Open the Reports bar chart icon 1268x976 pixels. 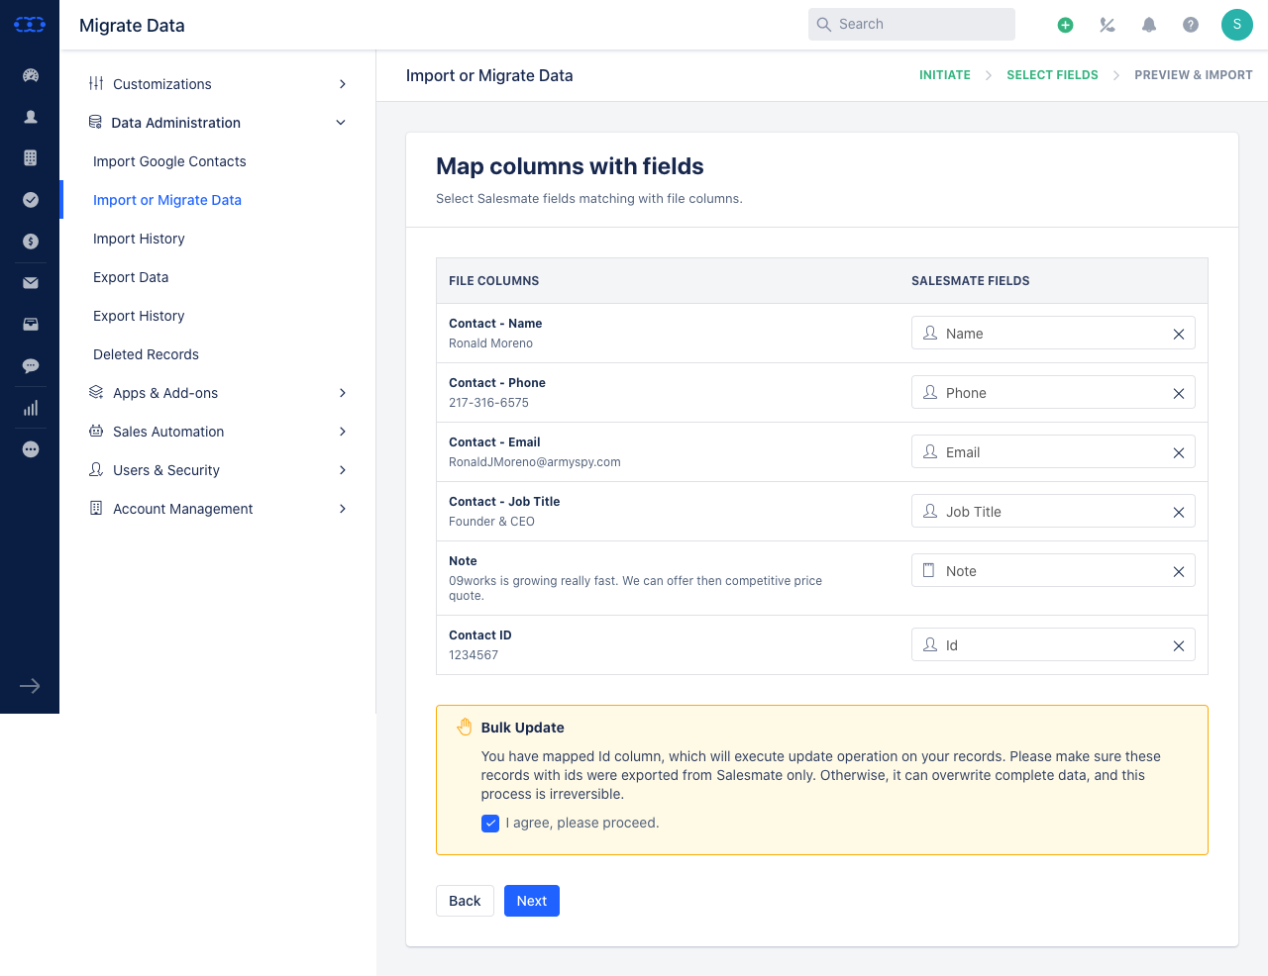tap(31, 408)
